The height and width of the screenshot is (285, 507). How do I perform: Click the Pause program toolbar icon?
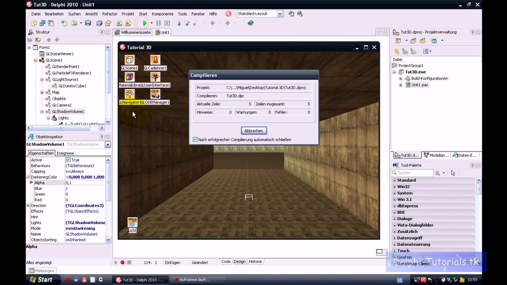[158, 23]
